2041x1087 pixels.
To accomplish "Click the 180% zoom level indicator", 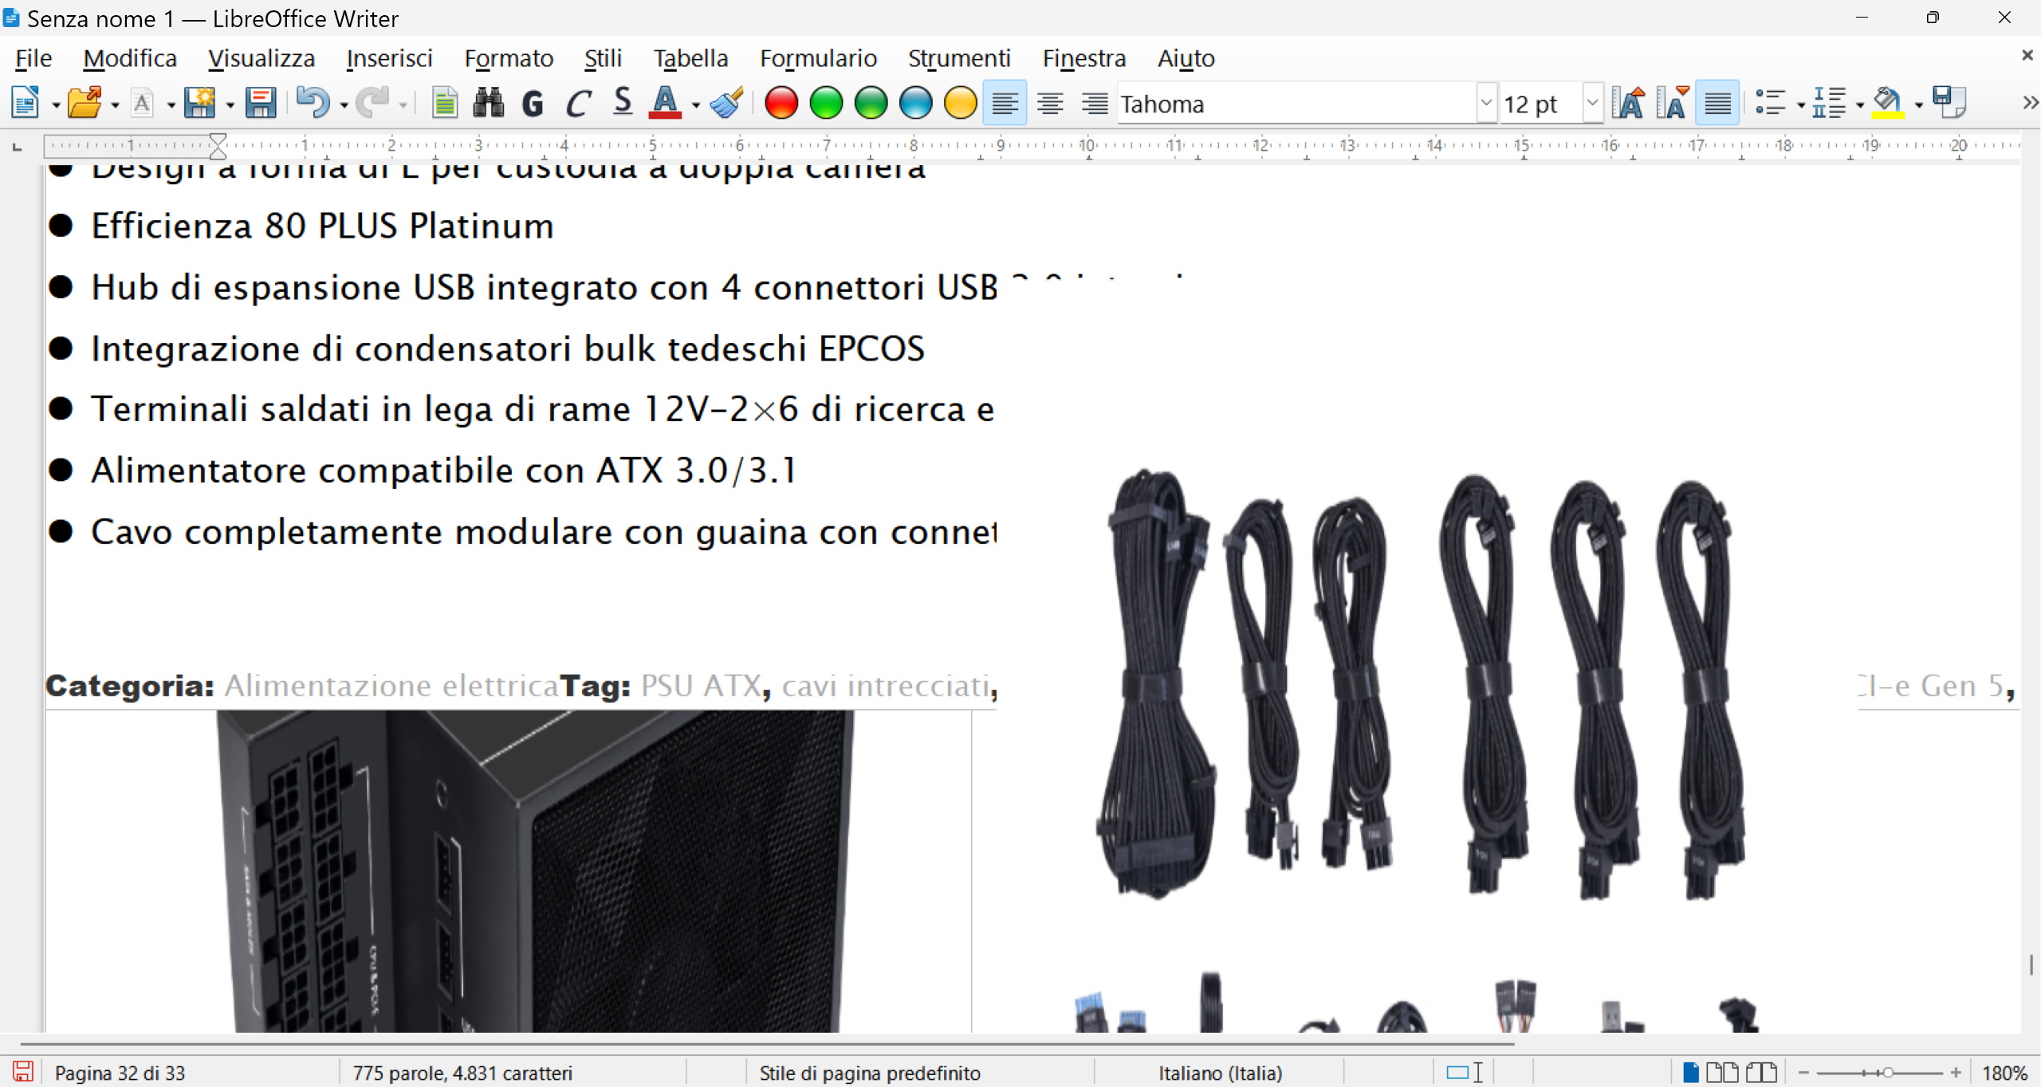I will tap(2004, 1073).
